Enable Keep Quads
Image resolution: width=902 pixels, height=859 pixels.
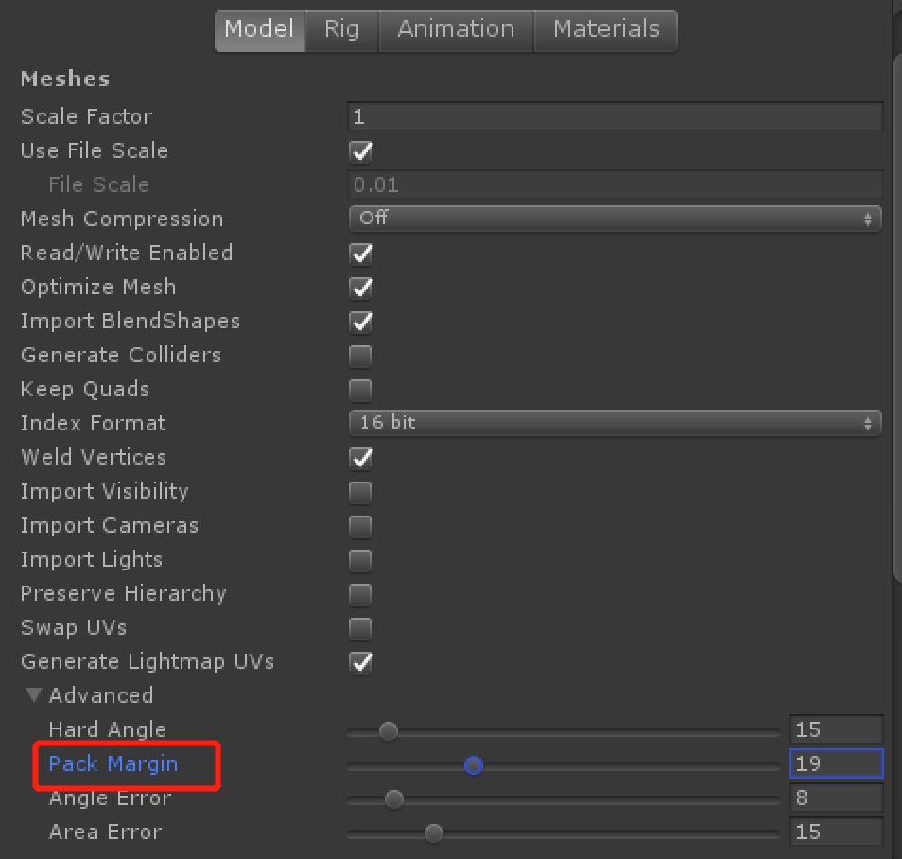pyautogui.click(x=359, y=390)
